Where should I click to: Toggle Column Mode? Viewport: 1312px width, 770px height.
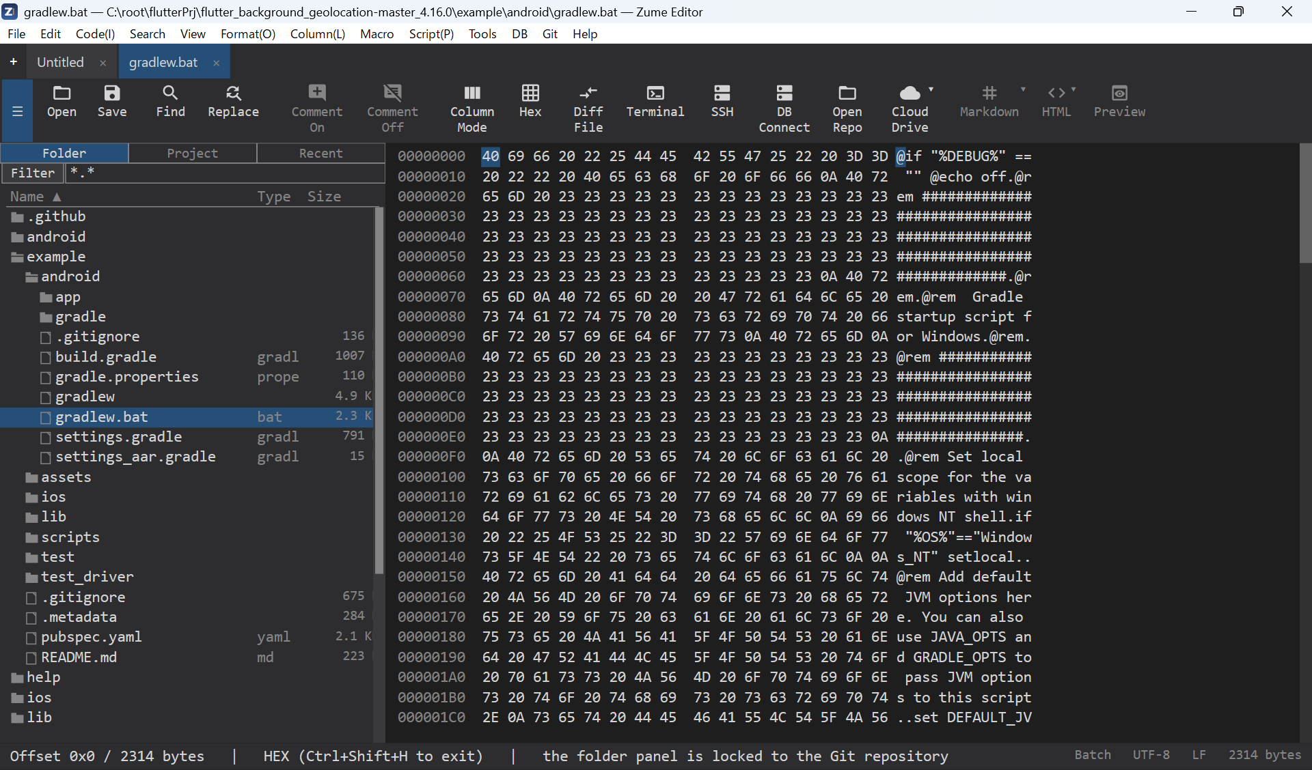pos(472,109)
